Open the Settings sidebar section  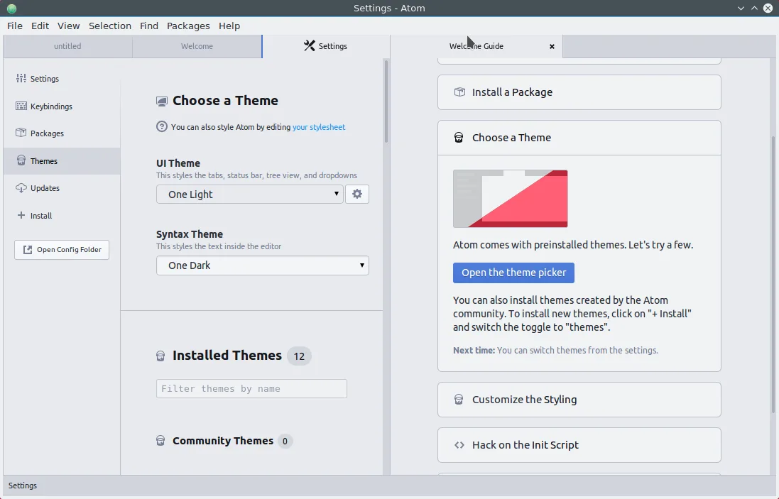point(62,79)
